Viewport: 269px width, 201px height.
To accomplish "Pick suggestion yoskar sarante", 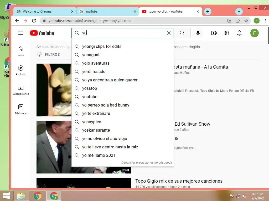I will click(x=122, y=130).
